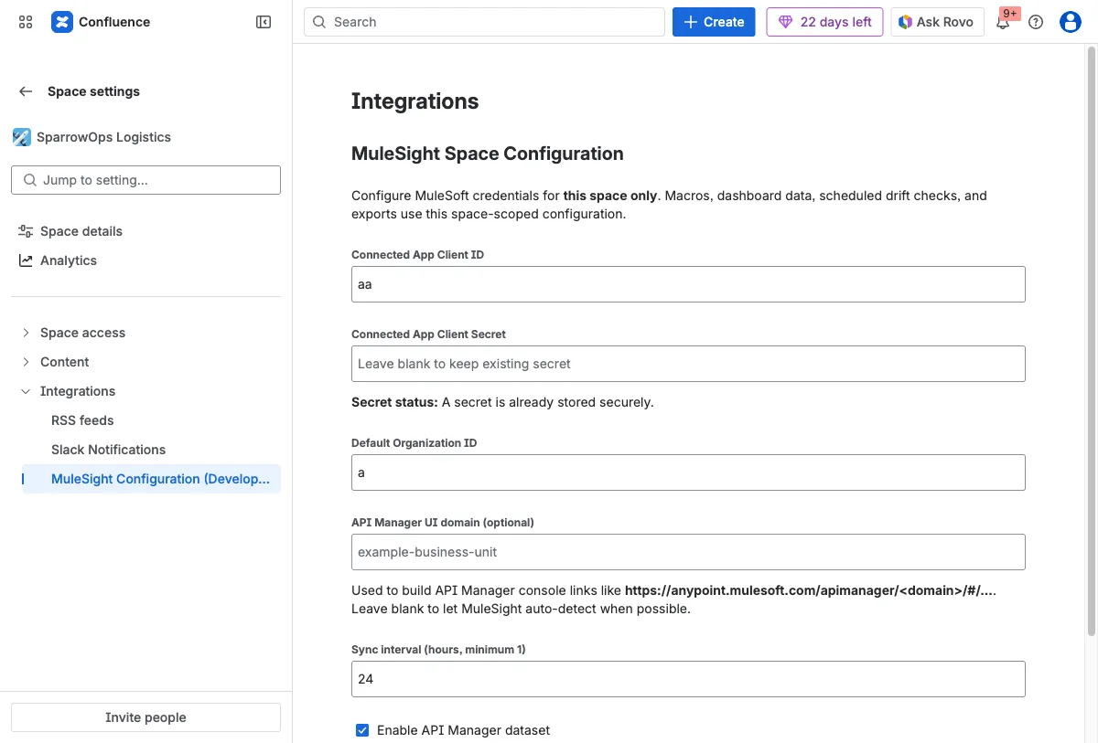Open Slack Notifications settings
The height and width of the screenshot is (743, 1098).
point(108,449)
